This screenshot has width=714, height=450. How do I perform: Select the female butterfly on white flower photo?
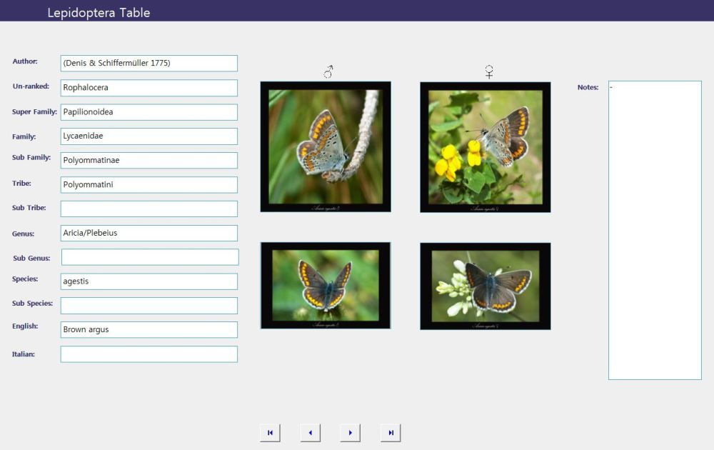click(485, 286)
